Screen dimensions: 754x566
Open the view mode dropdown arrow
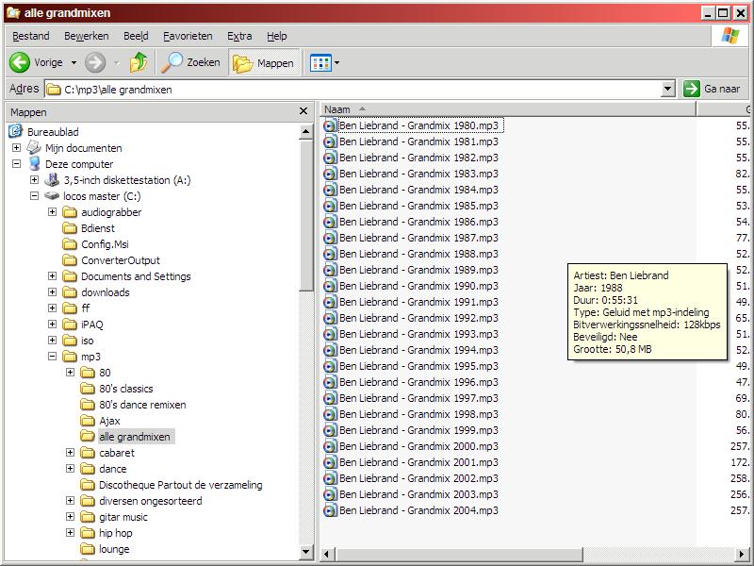coord(336,62)
